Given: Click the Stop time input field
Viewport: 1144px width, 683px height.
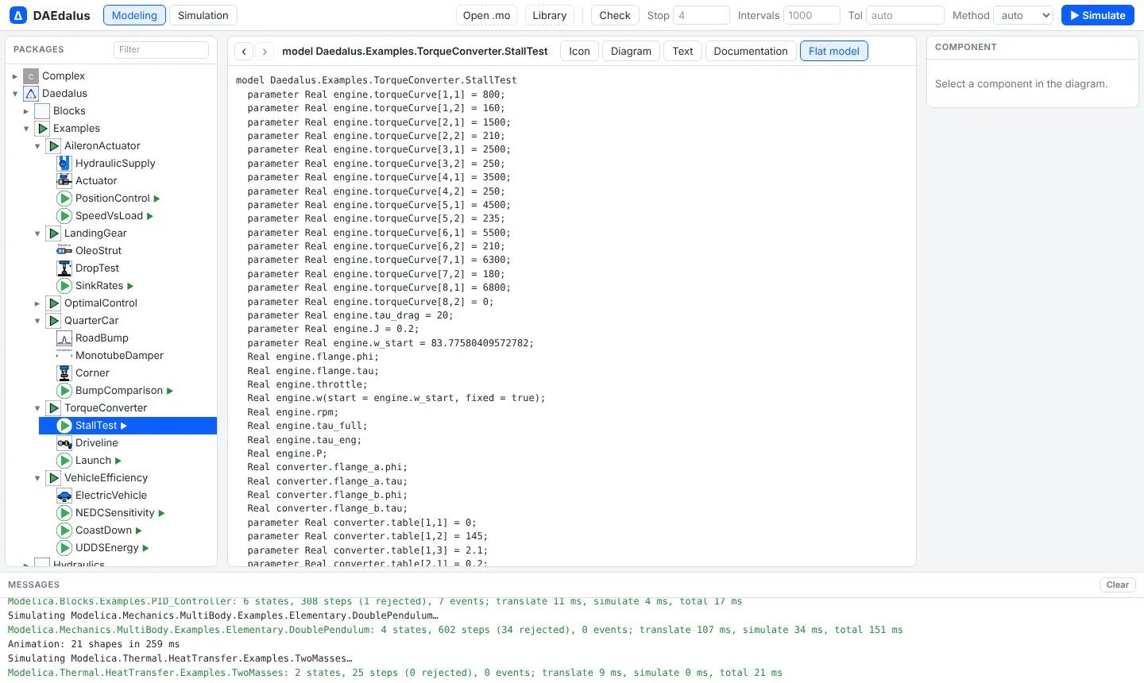Looking at the screenshot, I should [x=701, y=15].
